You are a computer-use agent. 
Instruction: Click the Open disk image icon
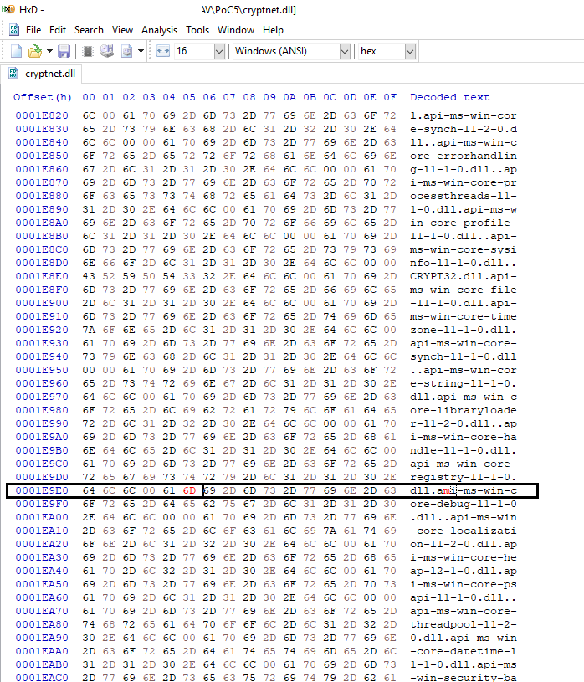pos(126,52)
